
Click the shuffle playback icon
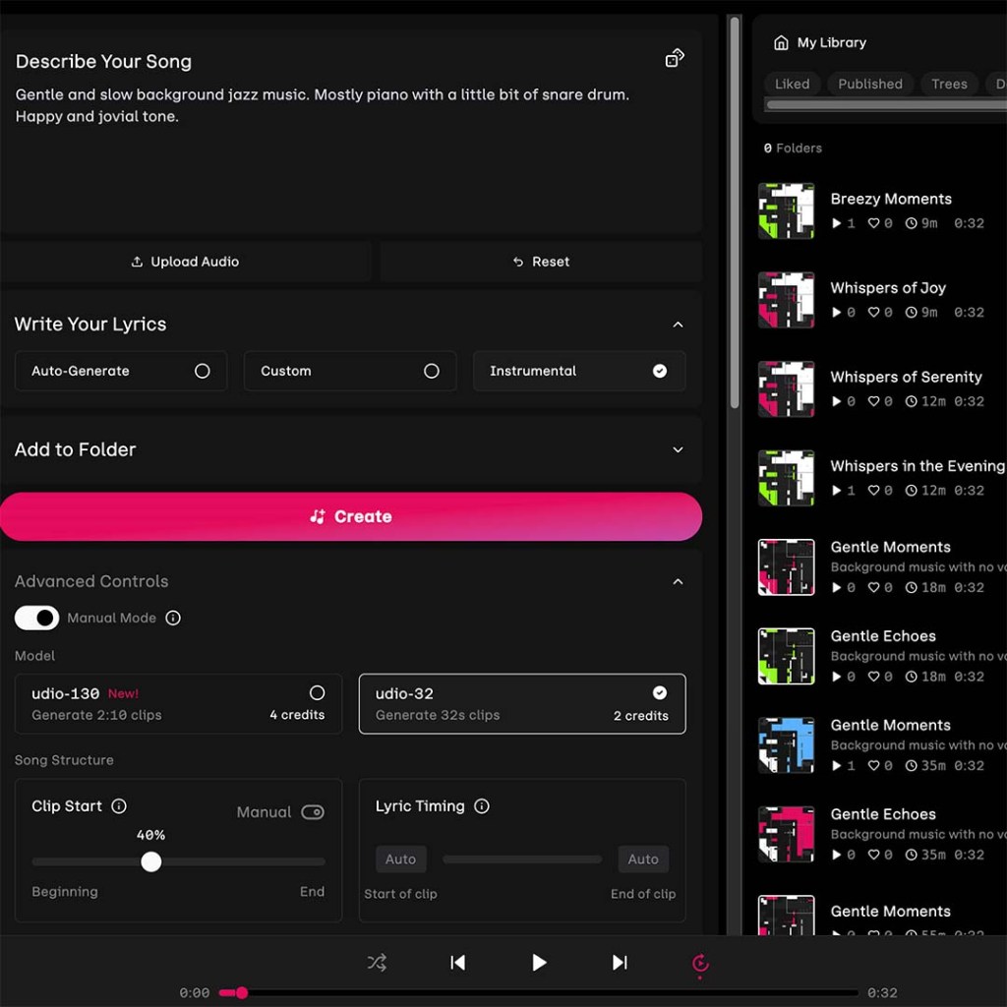coord(377,963)
